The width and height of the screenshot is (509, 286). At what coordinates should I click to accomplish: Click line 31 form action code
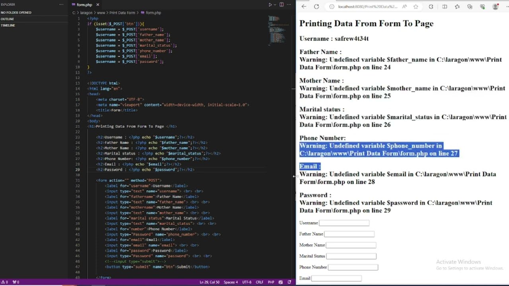pyautogui.click(x=128, y=180)
